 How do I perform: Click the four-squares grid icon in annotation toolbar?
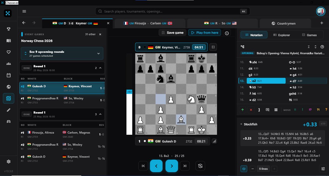pos(276,110)
